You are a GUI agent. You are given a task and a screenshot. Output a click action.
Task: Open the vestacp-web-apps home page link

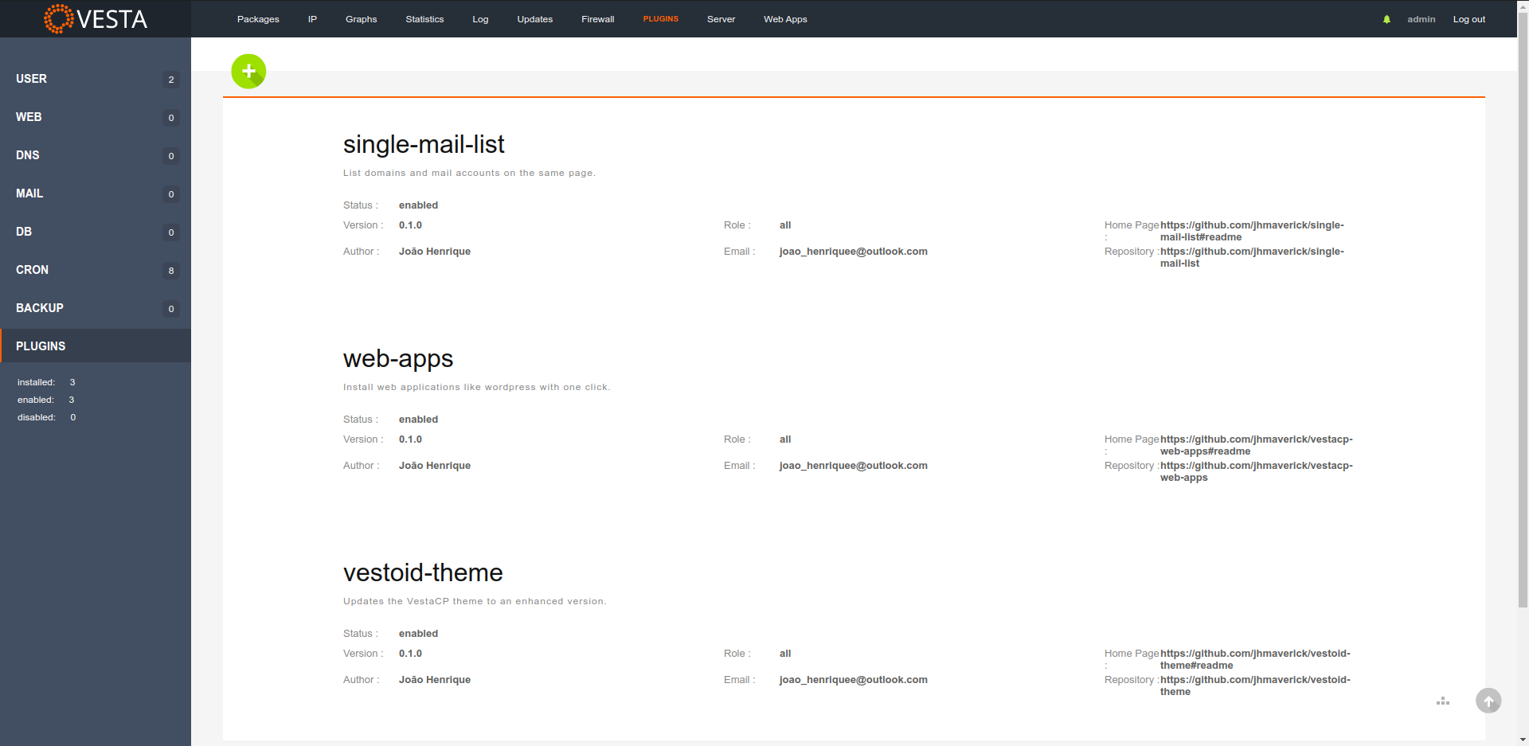(1257, 445)
